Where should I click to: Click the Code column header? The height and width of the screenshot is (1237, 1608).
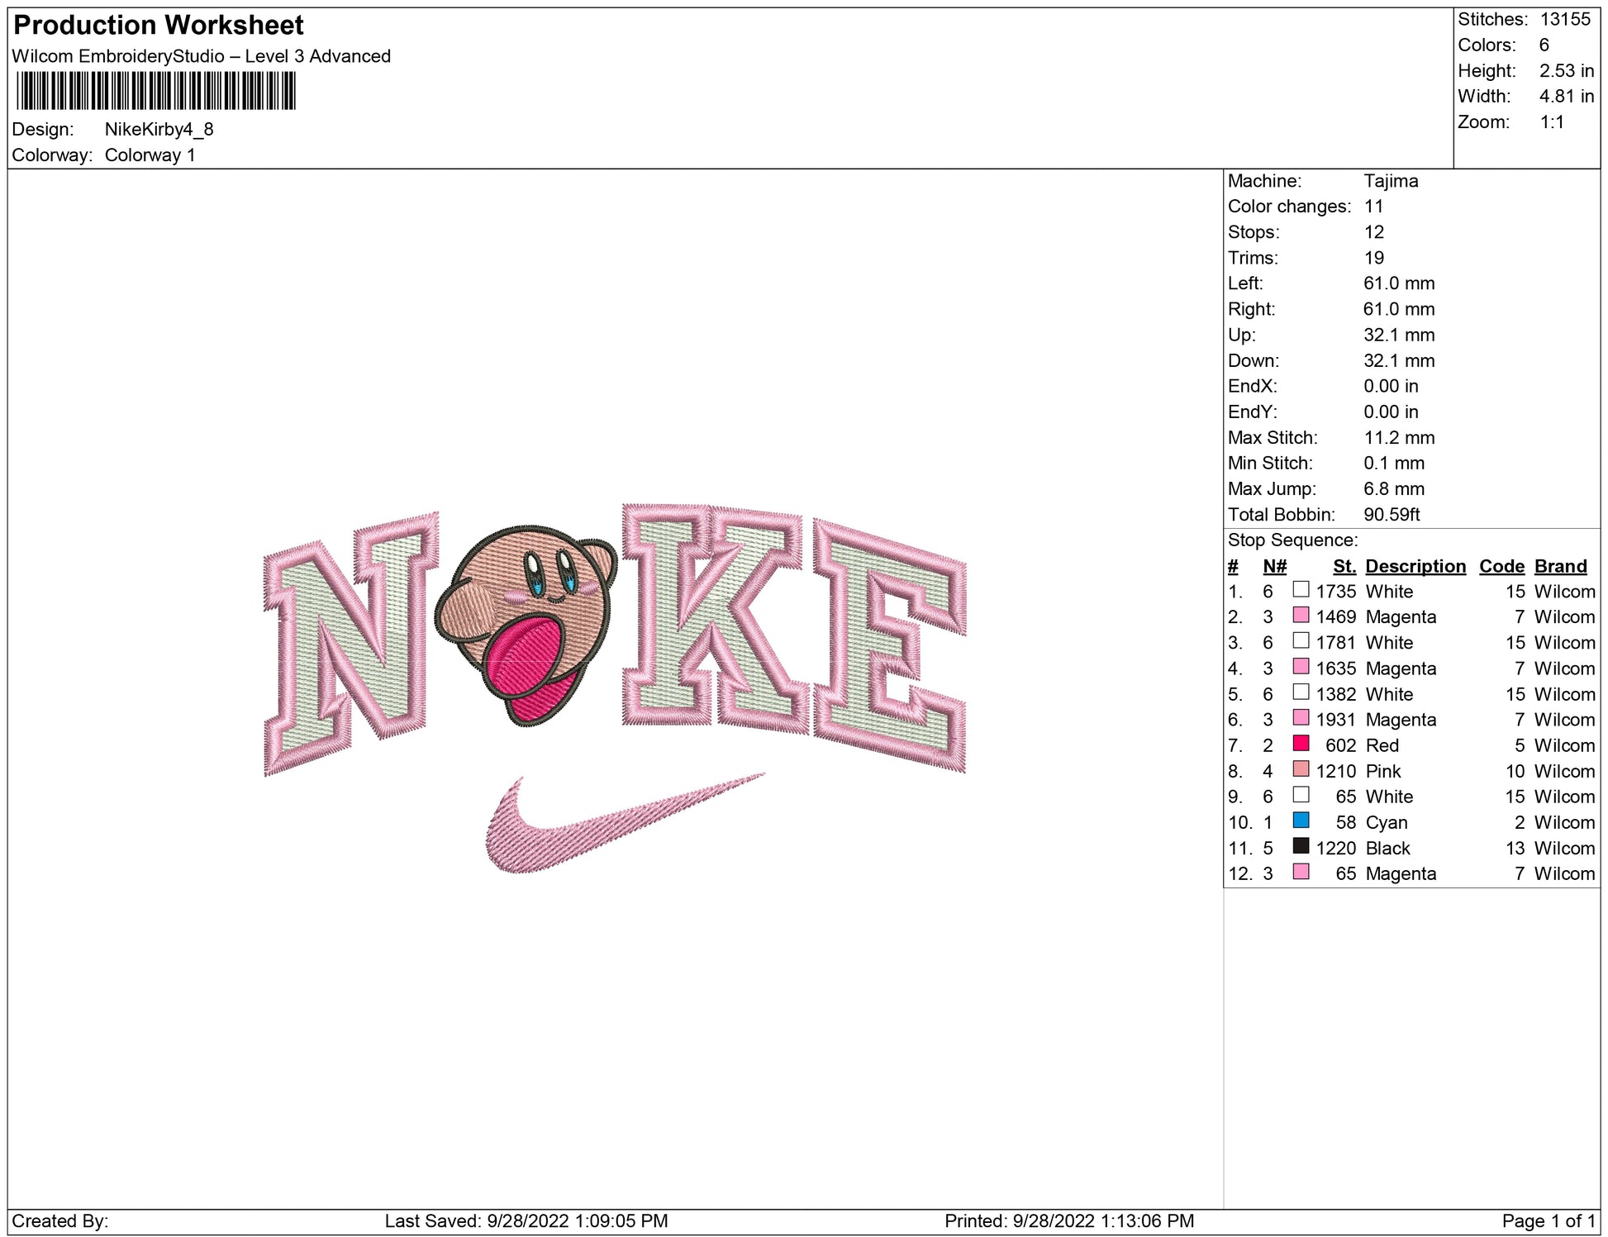(x=1501, y=566)
